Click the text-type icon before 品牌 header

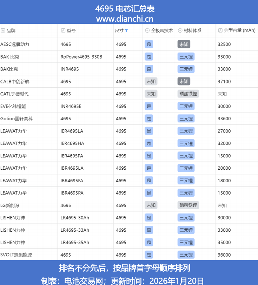(x=3, y=30)
